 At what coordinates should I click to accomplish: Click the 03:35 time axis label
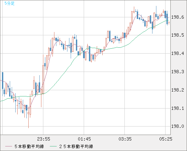point(125,139)
